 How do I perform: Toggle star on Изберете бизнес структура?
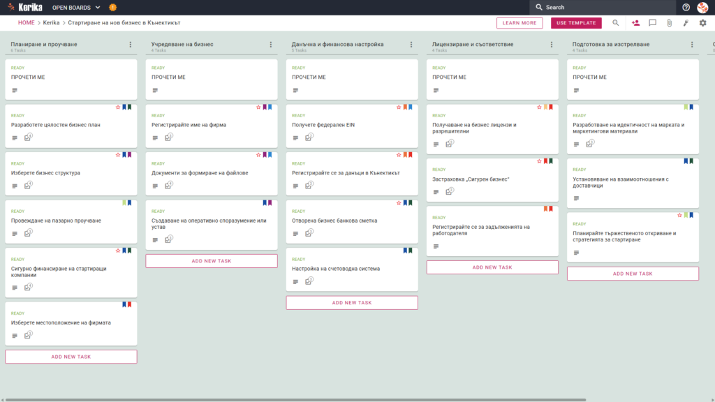coord(117,155)
